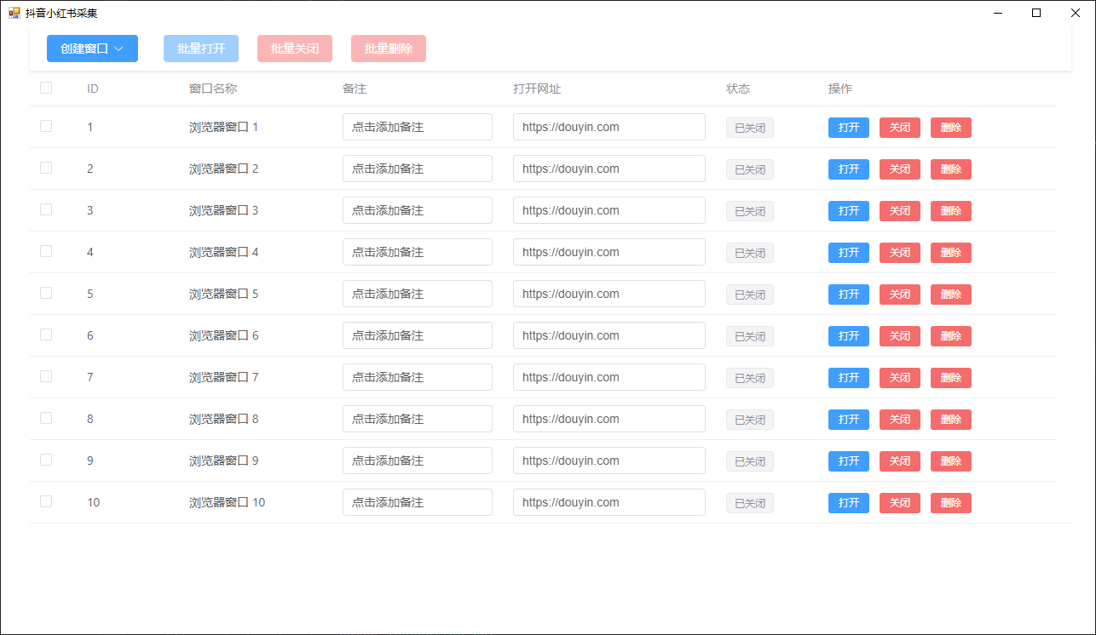Delete 浏览器窗口 6 with 删除 button
The width and height of the screenshot is (1096, 635).
click(951, 336)
